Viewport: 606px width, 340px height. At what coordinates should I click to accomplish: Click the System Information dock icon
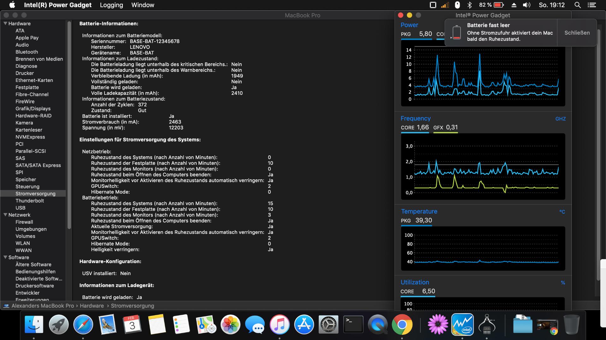(487, 325)
